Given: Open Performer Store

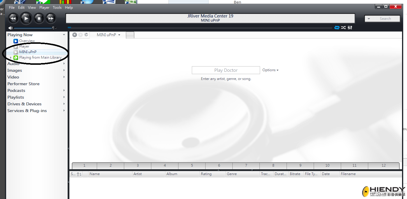Looking at the screenshot, I should pyautogui.click(x=23, y=84).
